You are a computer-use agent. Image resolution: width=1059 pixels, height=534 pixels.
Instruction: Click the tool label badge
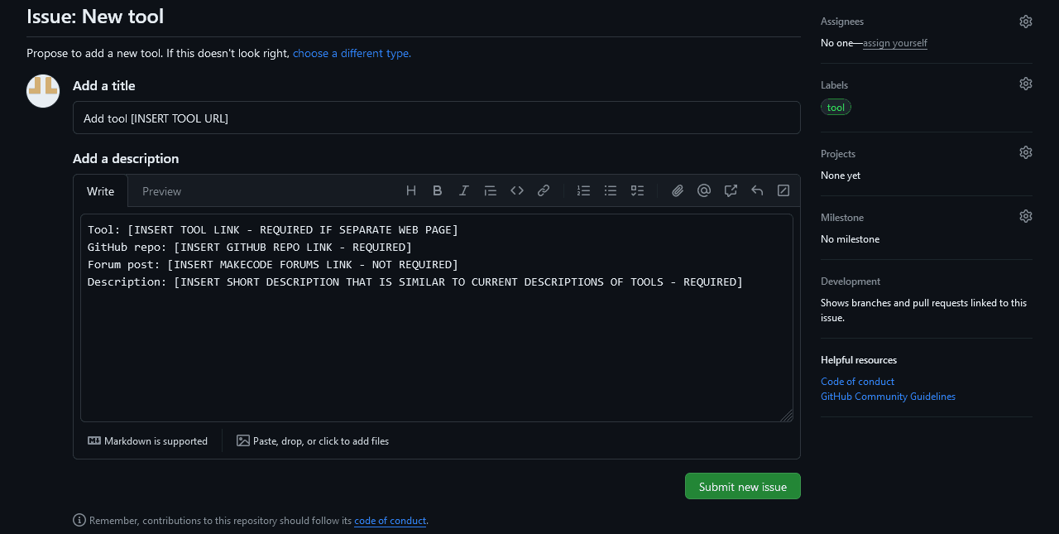tap(836, 108)
